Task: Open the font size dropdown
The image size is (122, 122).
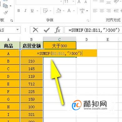Action: tap(73, 2)
